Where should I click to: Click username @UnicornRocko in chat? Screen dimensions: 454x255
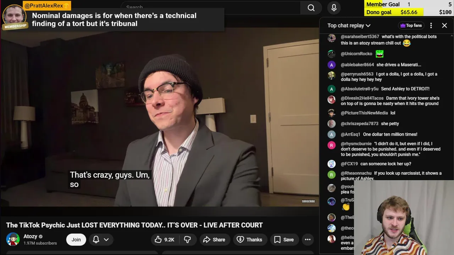pos(356,54)
